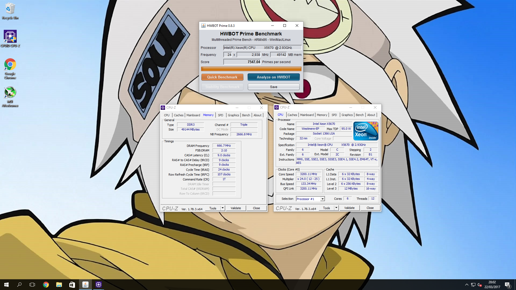Click the frequency MHz field
Viewport: 516px width, 290px height.
(249, 55)
